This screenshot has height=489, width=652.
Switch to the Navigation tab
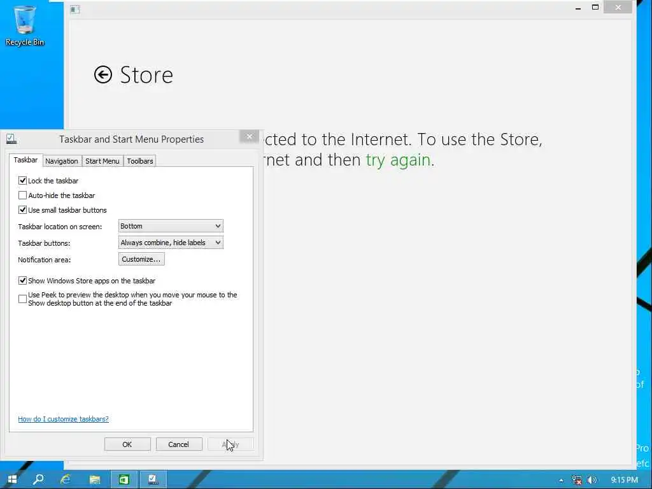tap(62, 161)
